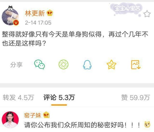154x132 pixels.
Task: Select the 评论 5.3万 tab
Action: tap(59, 97)
